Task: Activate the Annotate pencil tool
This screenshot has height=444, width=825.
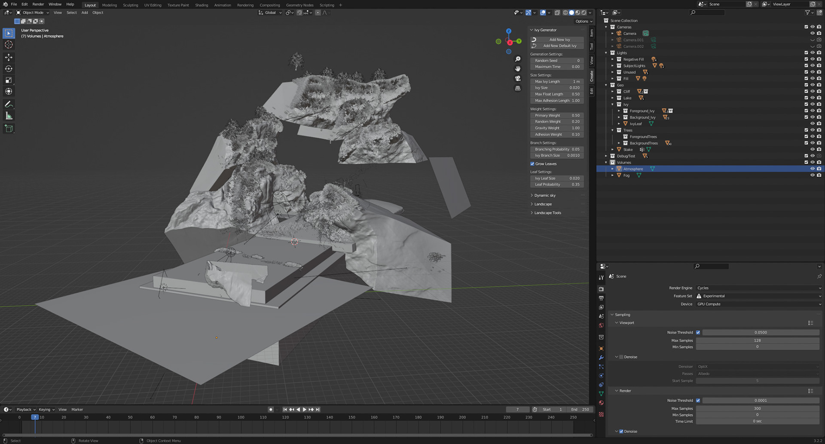Action: [x=9, y=104]
